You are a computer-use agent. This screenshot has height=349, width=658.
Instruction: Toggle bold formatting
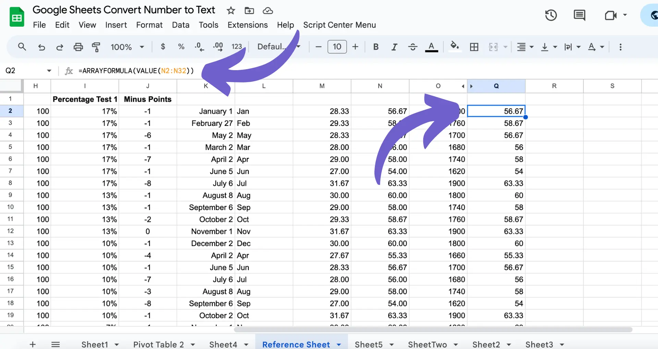376,47
